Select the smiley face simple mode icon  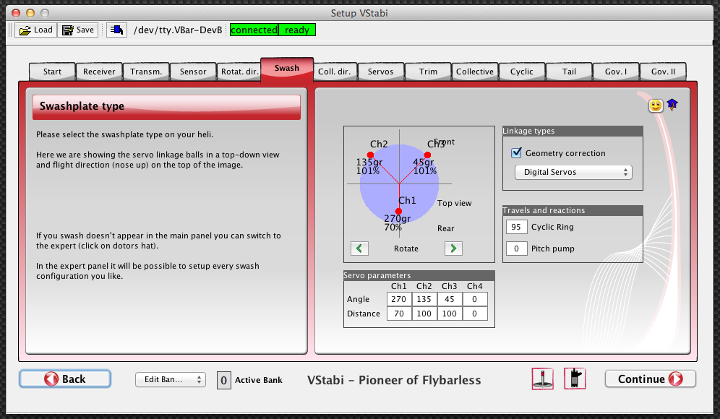656,105
